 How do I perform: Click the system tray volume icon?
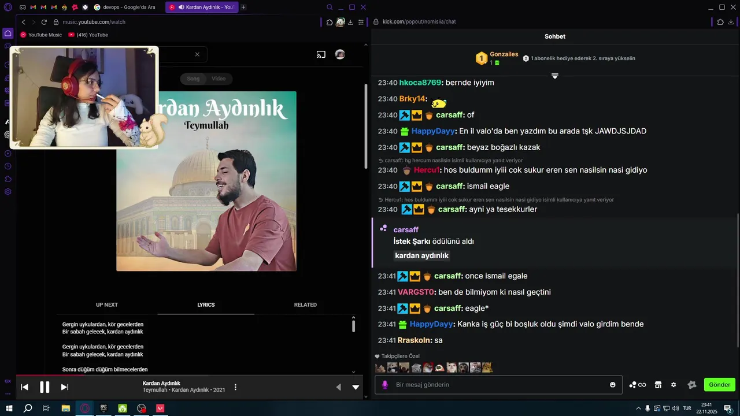676,408
